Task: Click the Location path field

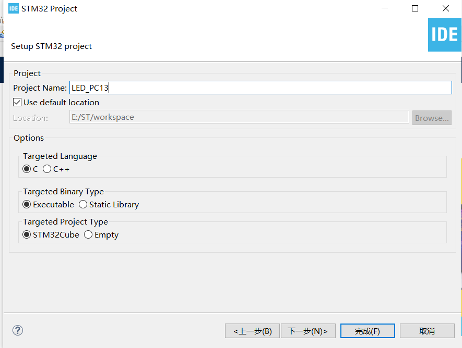Action: [x=239, y=117]
